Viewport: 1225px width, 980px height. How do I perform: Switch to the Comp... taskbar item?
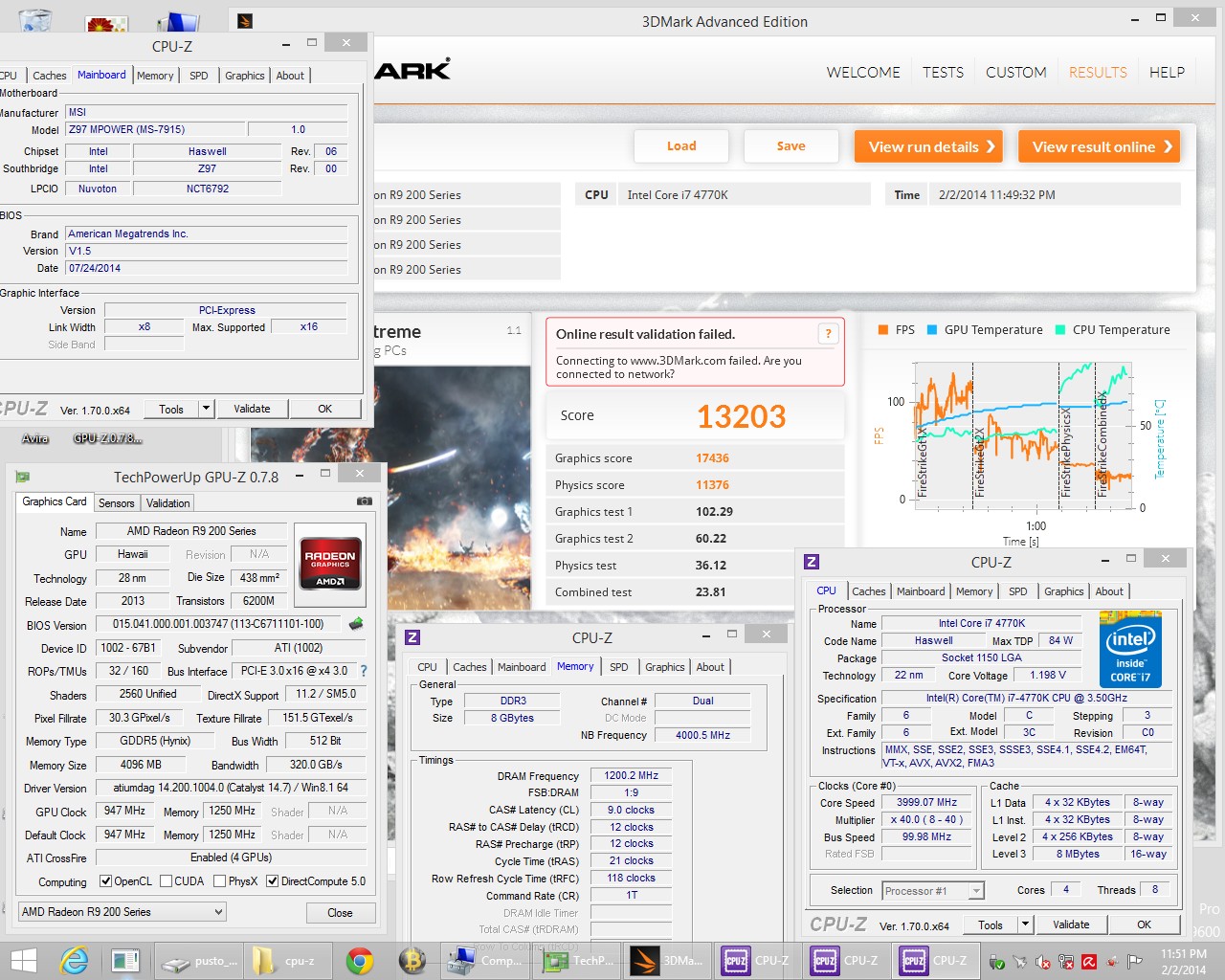pos(487,961)
